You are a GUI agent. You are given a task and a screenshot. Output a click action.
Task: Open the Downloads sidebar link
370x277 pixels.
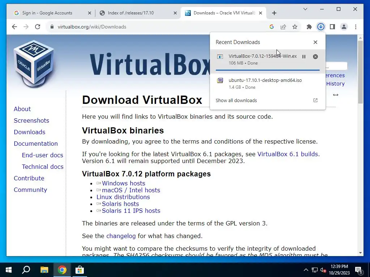30,132
